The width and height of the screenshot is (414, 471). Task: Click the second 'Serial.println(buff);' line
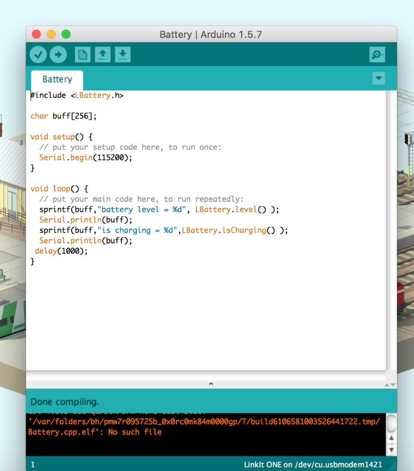coord(86,241)
